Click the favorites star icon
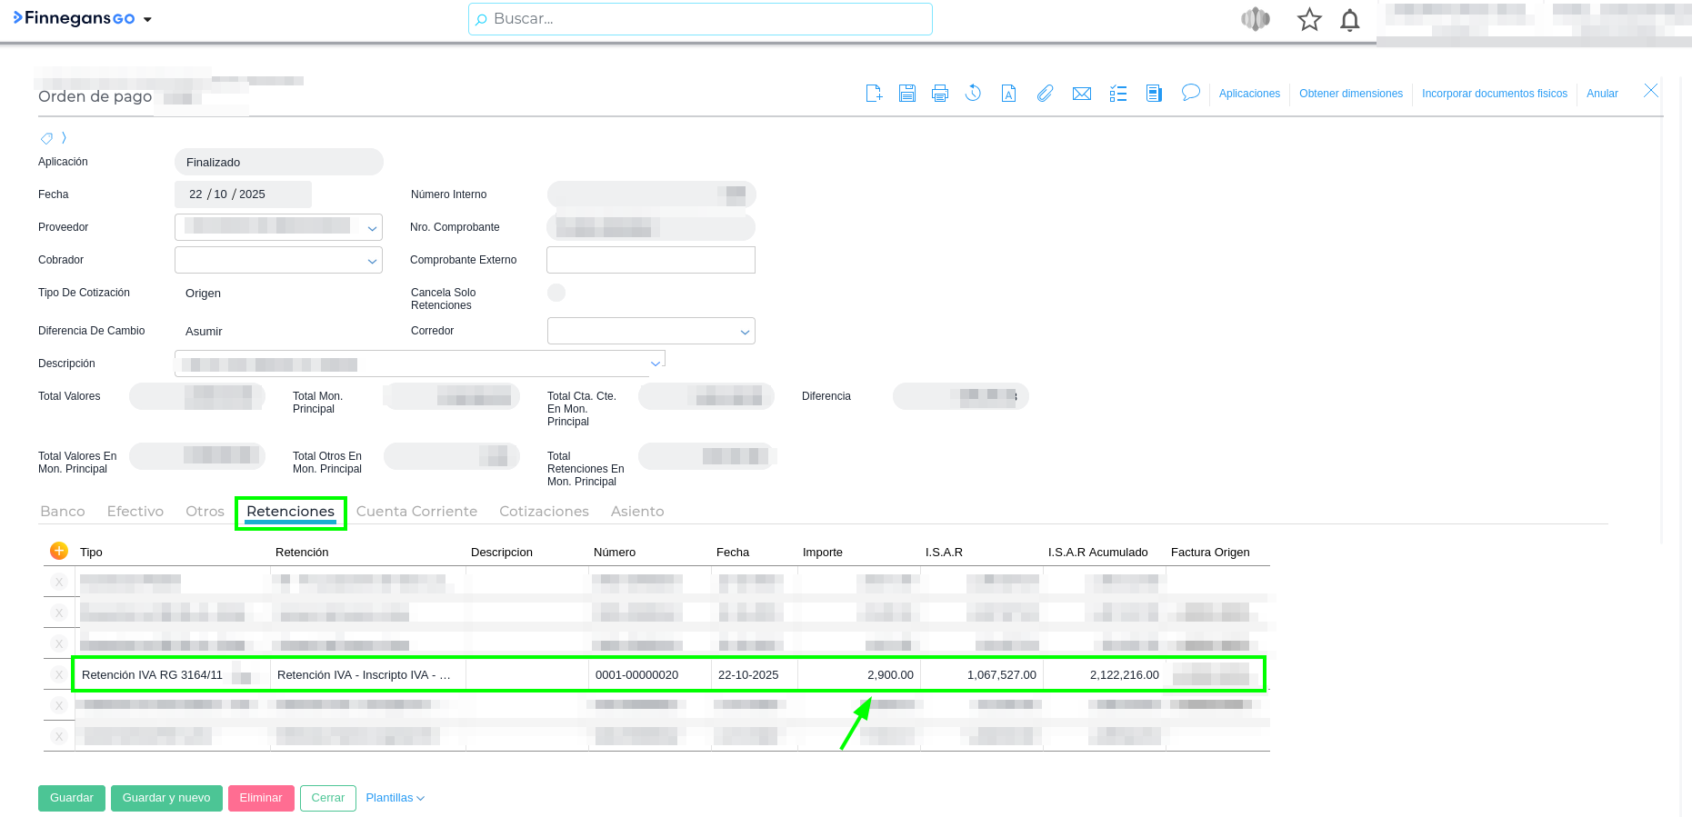 click(1309, 20)
